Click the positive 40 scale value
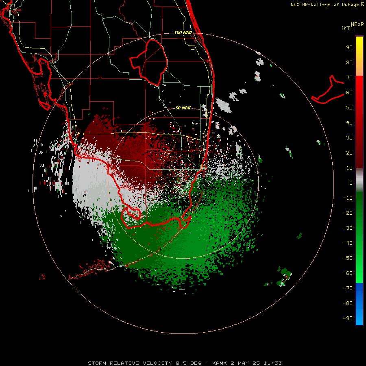 (x=349, y=123)
